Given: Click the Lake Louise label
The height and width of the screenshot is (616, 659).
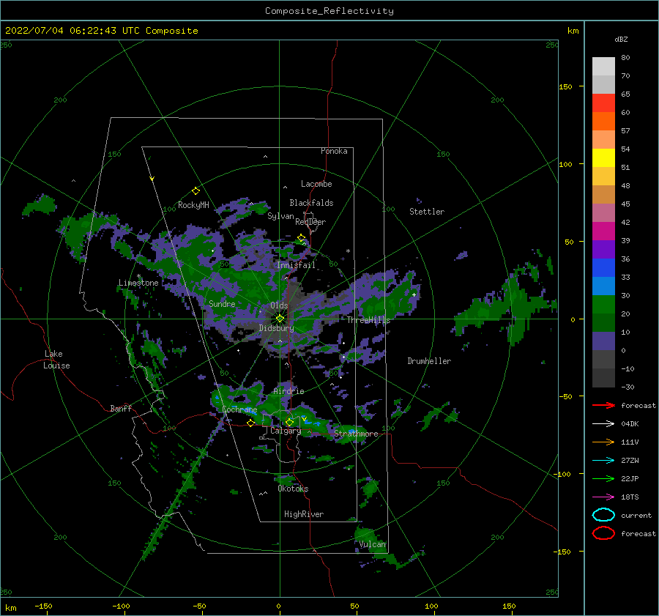Looking at the screenshot, I should click(56, 360).
